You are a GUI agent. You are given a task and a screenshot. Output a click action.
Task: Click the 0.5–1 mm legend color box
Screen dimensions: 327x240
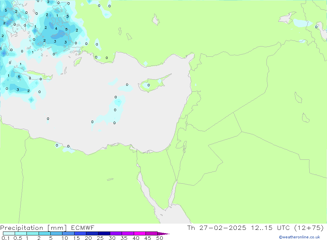pyautogui.click(x=21, y=233)
